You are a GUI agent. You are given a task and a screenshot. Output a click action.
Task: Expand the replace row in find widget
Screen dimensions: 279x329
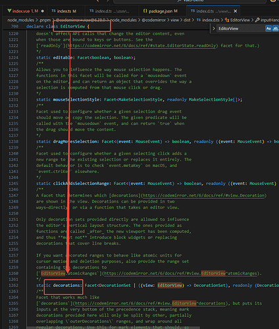(214, 28)
